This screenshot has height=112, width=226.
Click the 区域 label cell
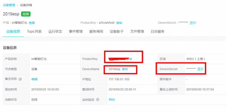point(171,59)
